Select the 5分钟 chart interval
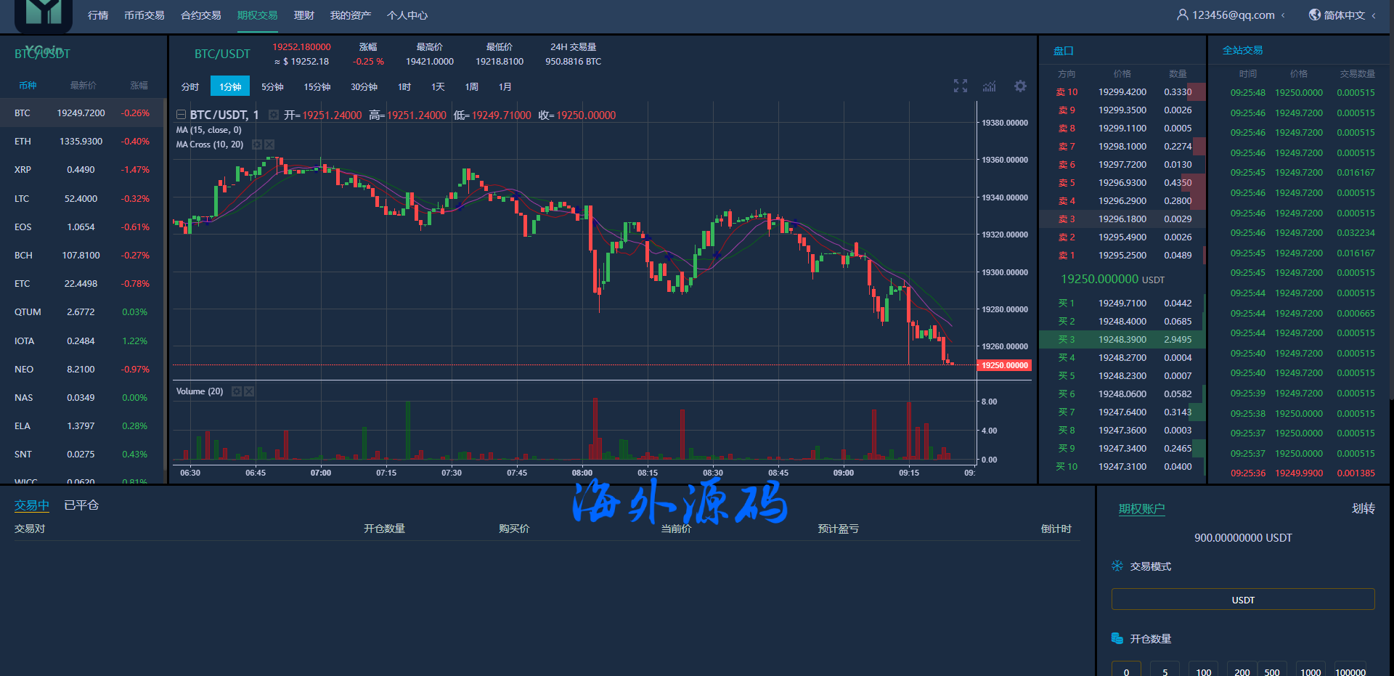Screen dimensions: 1394x676 (x=272, y=86)
